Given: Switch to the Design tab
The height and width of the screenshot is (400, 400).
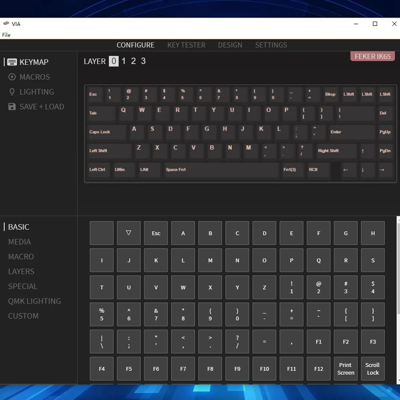Looking at the screenshot, I should (x=230, y=45).
